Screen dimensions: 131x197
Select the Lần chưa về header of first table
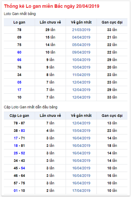(x=50, y=22)
